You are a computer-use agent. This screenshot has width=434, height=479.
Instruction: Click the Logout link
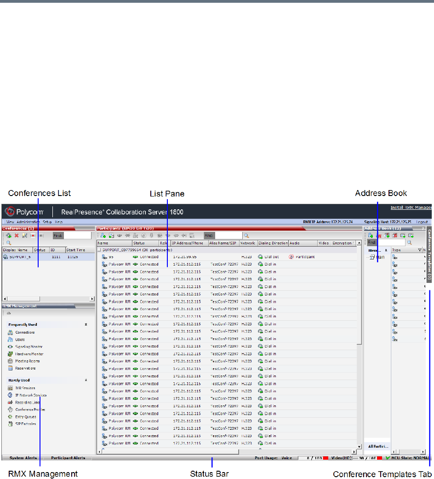(422, 222)
